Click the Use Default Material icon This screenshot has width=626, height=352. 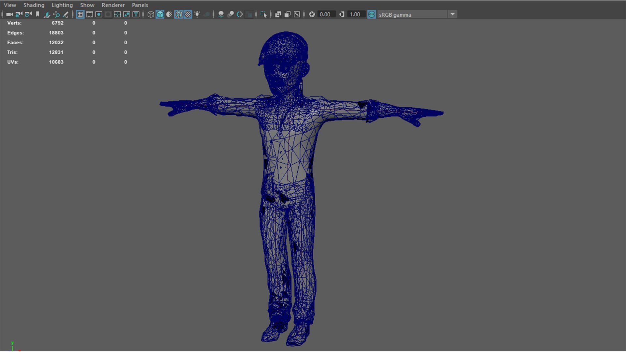(169, 14)
